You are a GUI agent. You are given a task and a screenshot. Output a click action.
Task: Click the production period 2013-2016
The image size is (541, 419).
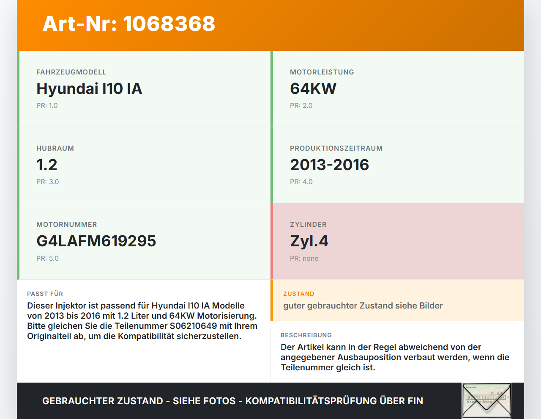point(330,165)
